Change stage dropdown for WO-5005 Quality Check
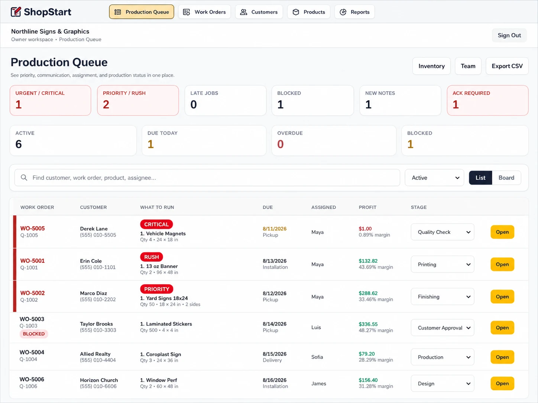 443,232
